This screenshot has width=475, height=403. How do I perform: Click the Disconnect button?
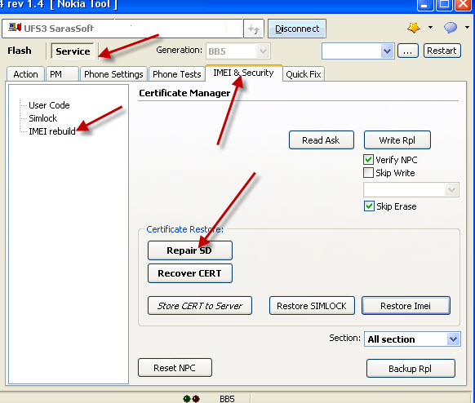coord(297,29)
